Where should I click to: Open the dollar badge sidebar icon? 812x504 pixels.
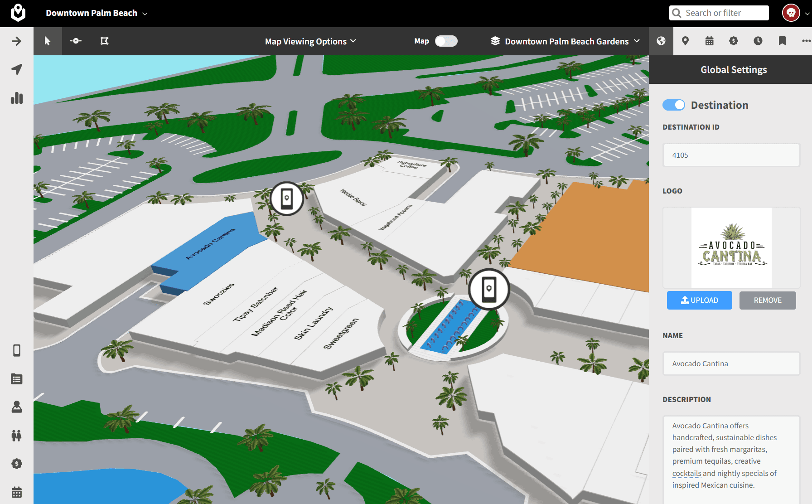pos(16,464)
